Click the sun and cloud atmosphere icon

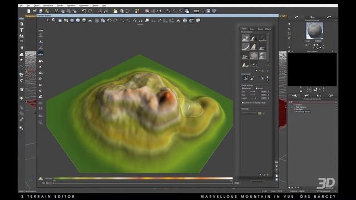pyautogui.click(x=115, y=11)
